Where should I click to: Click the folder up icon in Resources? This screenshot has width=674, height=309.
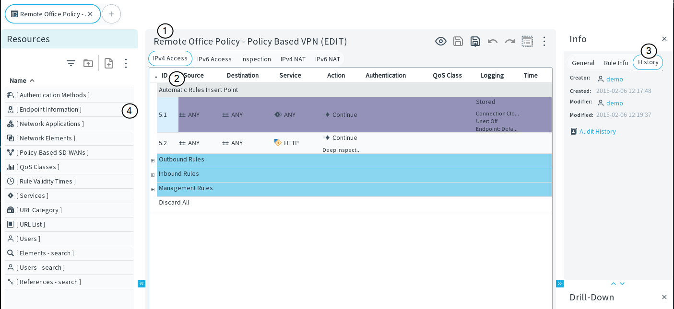tap(88, 63)
